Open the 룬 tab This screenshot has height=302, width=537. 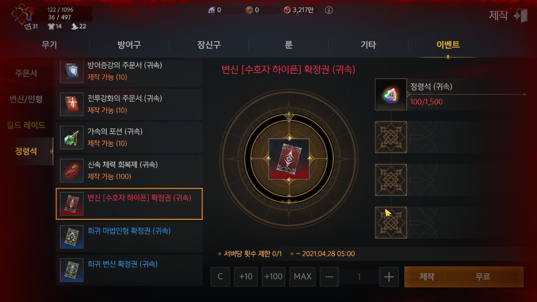click(288, 45)
